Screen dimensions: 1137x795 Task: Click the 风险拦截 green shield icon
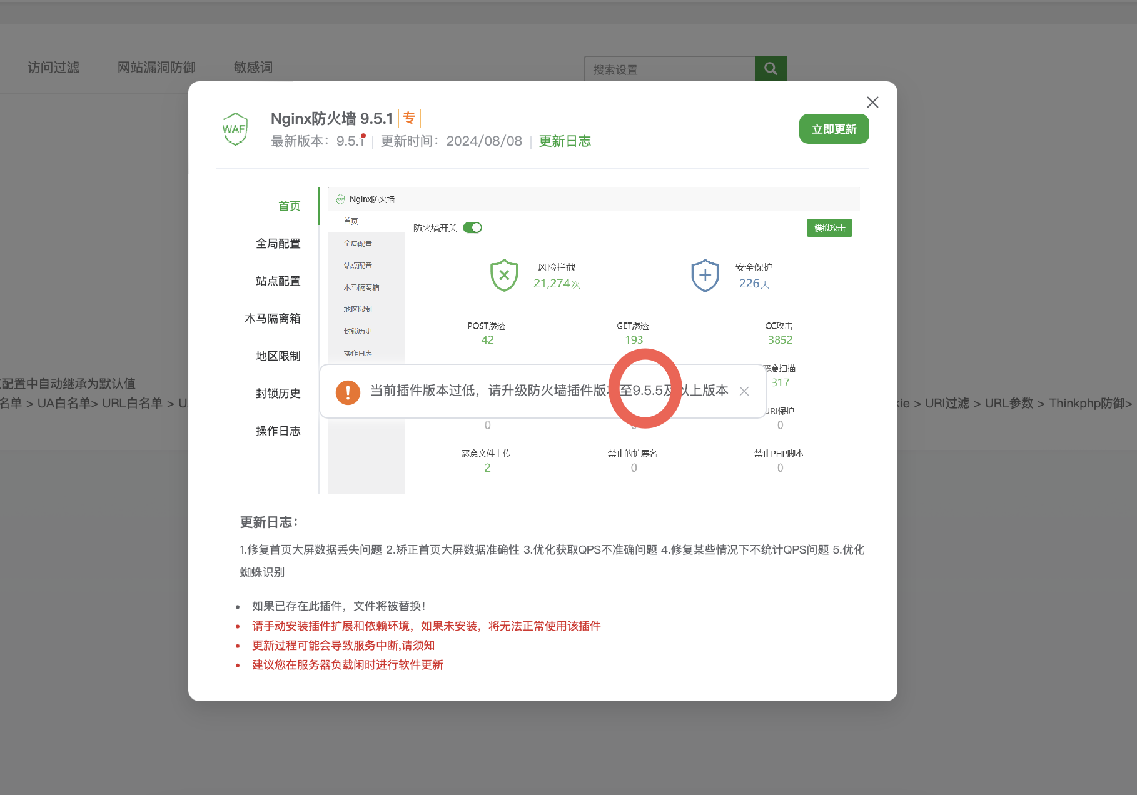coord(504,275)
